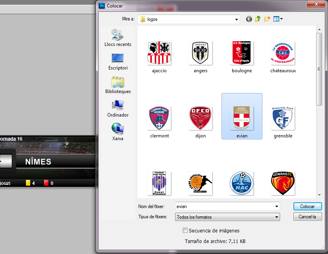
Task: Select the Stade Lavallois logo
Action: 200,183
